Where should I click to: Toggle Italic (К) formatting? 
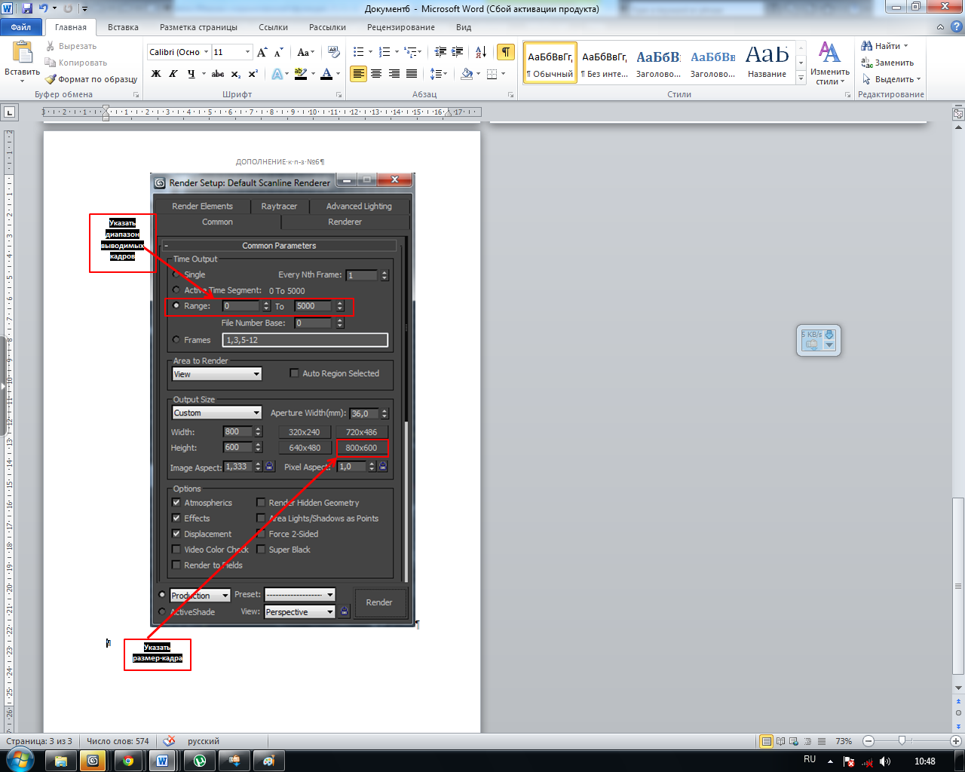click(173, 74)
